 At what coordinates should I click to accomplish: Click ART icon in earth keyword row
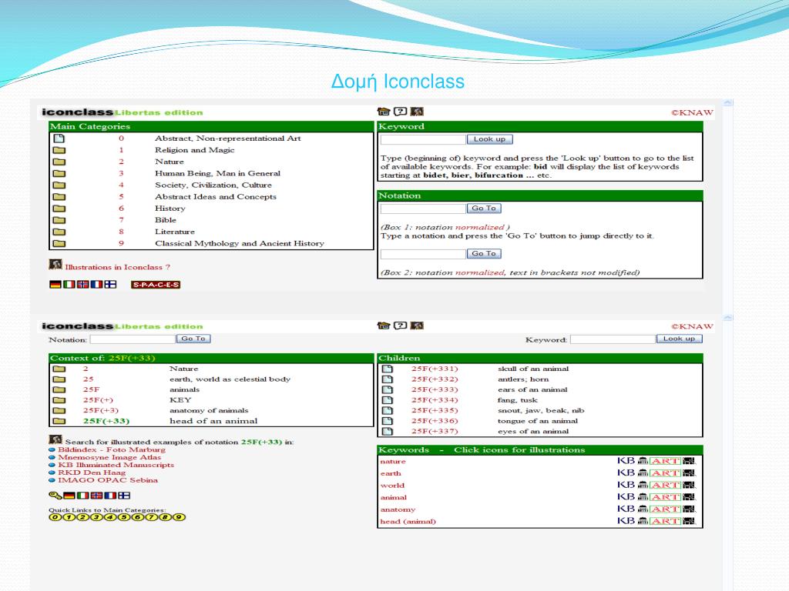[x=665, y=473]
